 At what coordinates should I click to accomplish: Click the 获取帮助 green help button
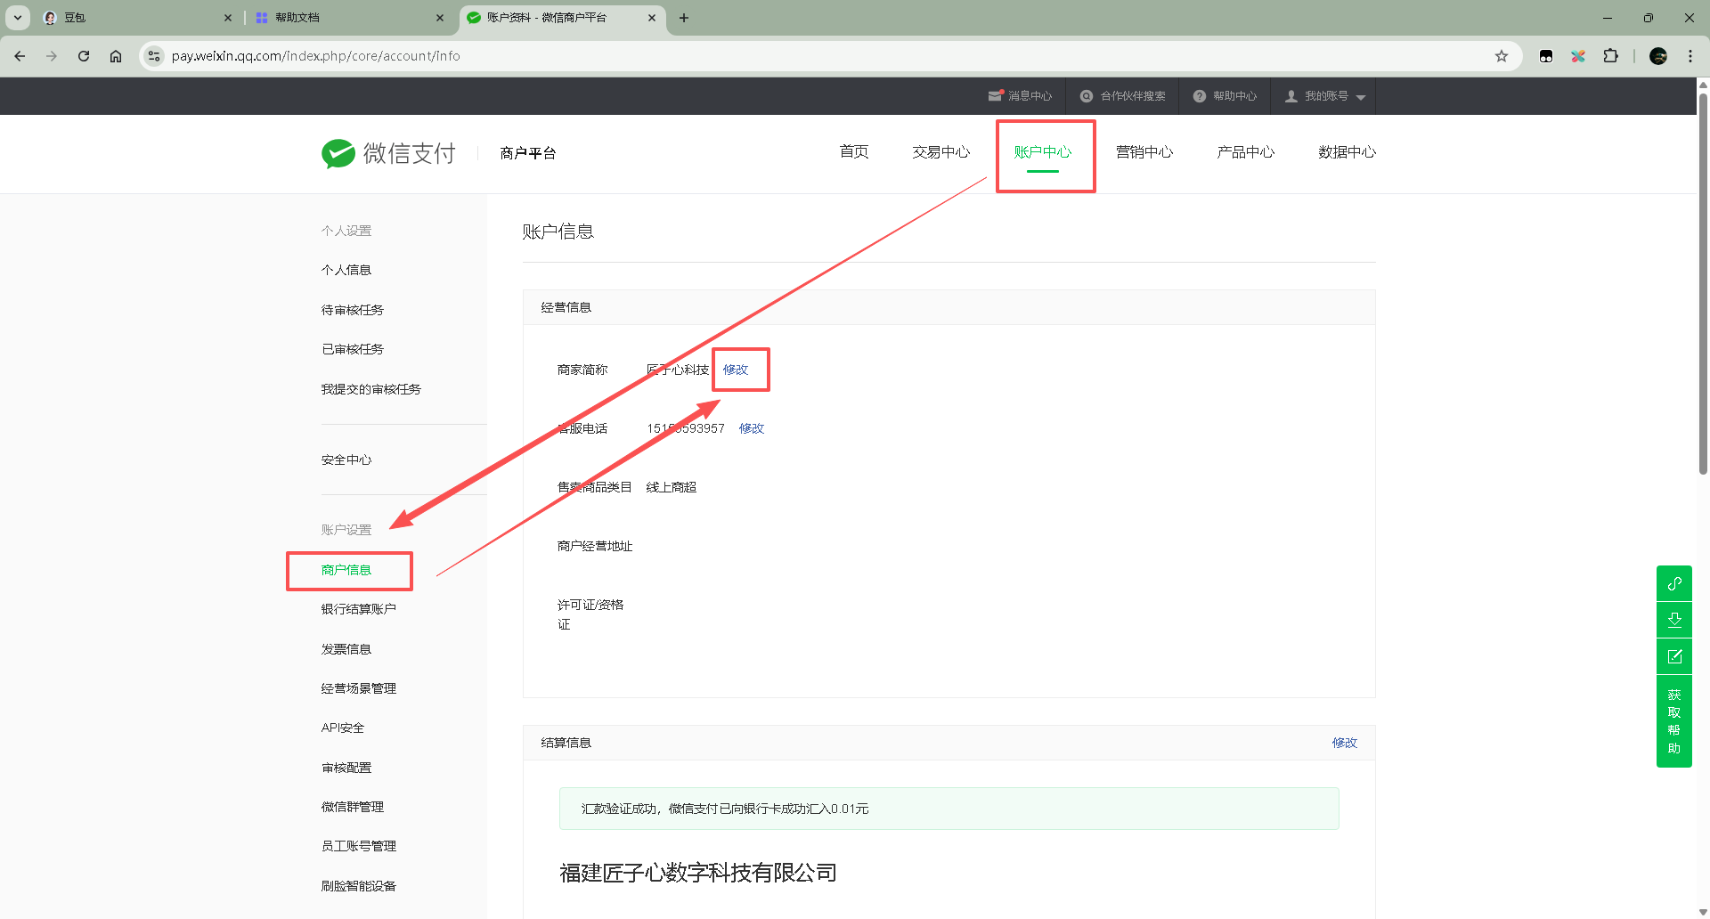[1673, 721]
